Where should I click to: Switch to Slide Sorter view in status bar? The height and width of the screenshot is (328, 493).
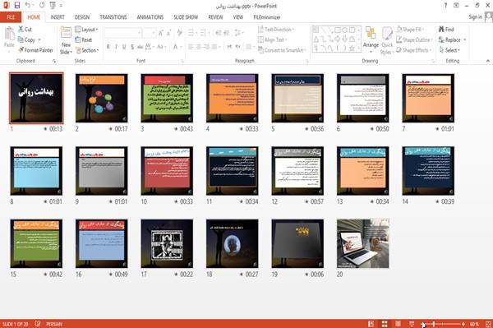pyautogui.click(x=385, y=324)
